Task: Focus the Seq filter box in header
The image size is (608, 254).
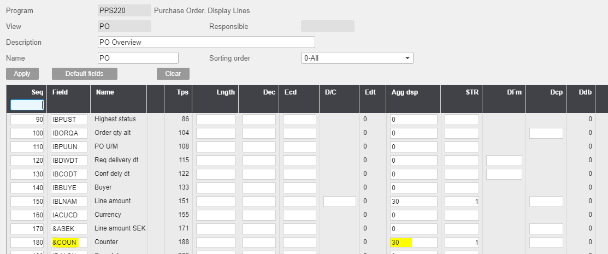Action: 26,104
